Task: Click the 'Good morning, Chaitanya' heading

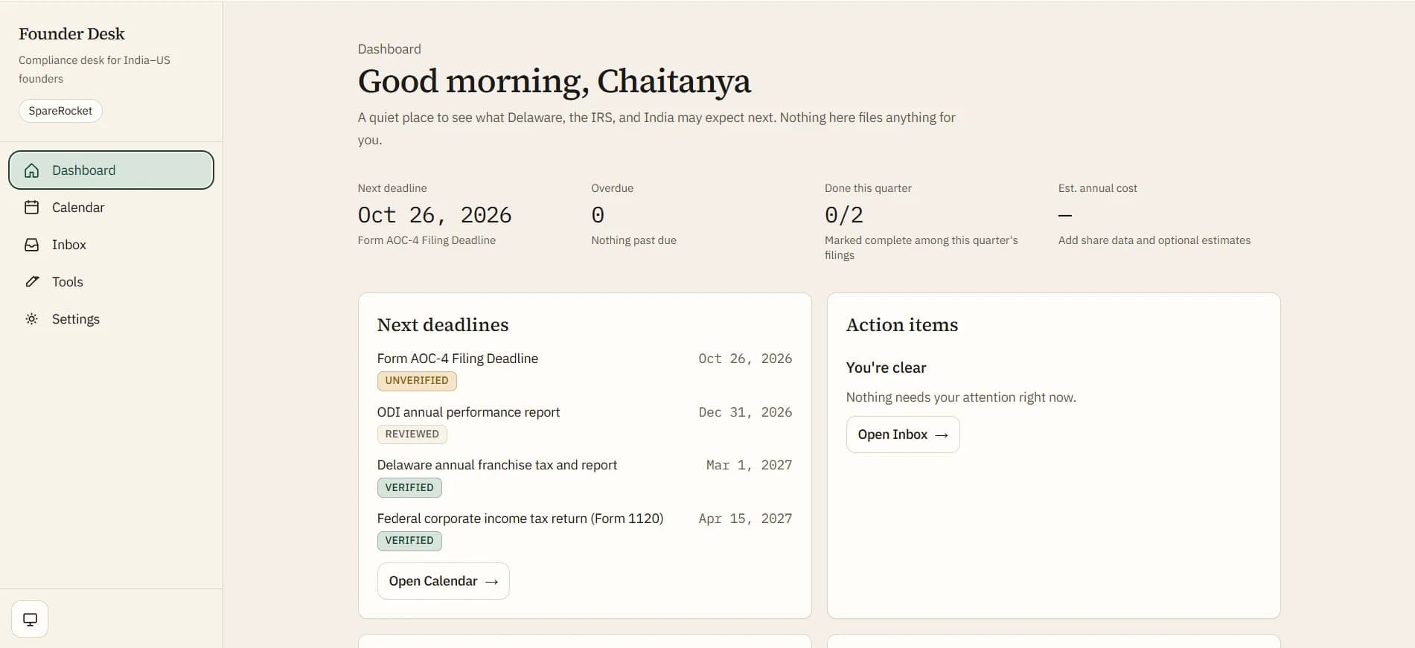Action: 555,81
